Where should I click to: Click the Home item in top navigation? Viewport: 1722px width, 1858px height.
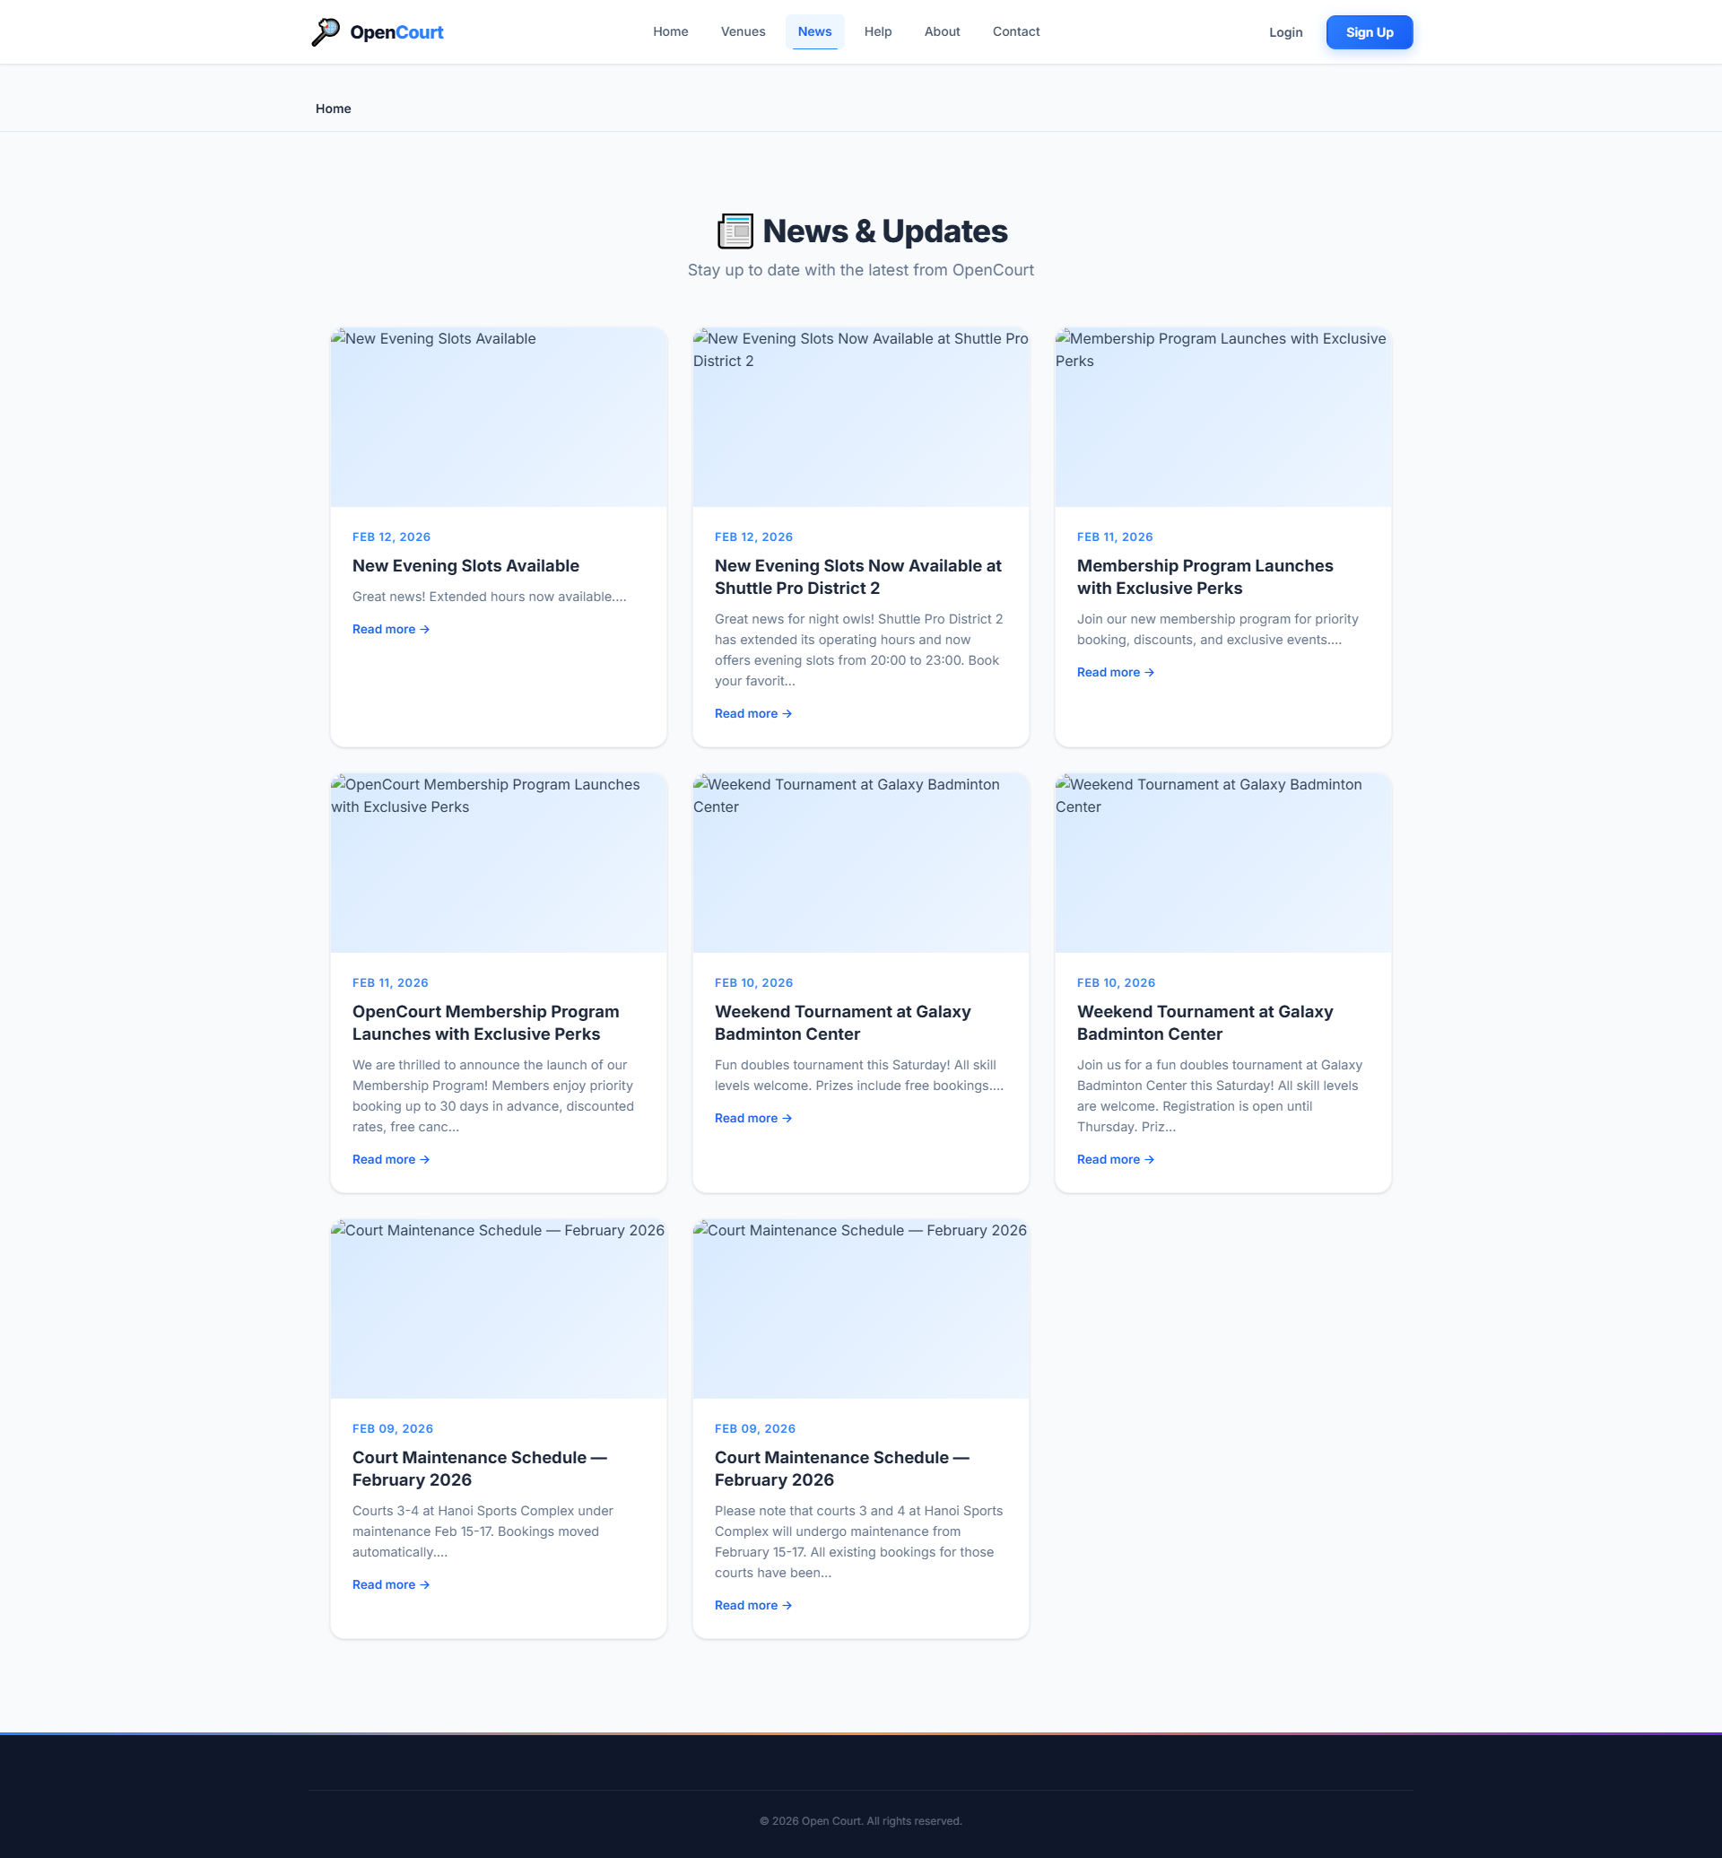coord(670,31)
